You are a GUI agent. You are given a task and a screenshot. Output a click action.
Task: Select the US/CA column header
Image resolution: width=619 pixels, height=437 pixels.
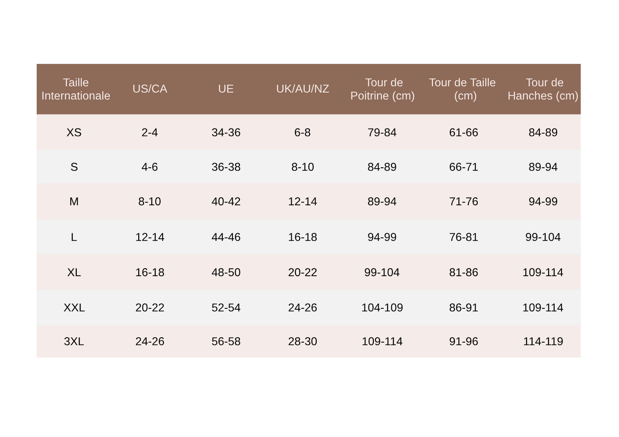(x=150, y=89)
